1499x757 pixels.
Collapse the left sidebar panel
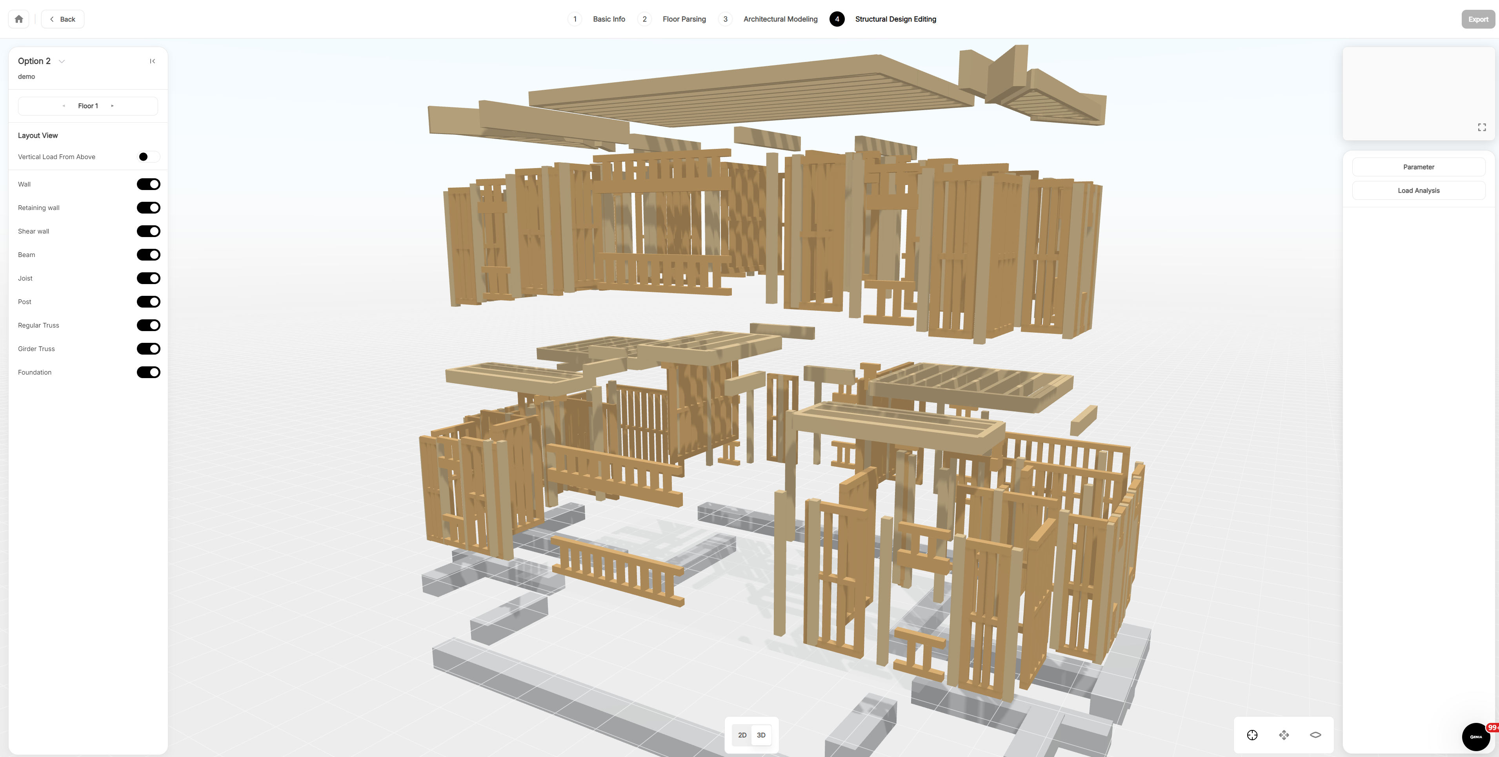153,61
